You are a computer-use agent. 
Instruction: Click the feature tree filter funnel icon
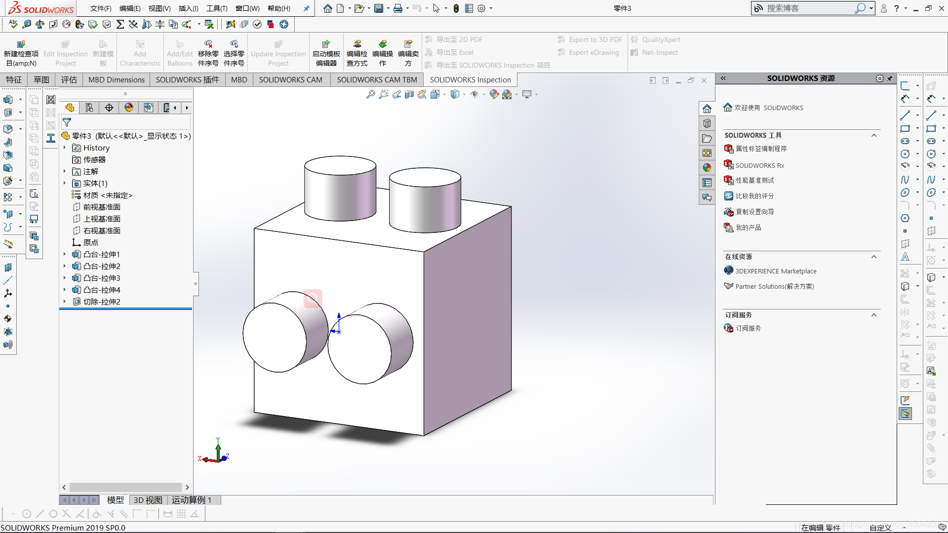point(67,122)
